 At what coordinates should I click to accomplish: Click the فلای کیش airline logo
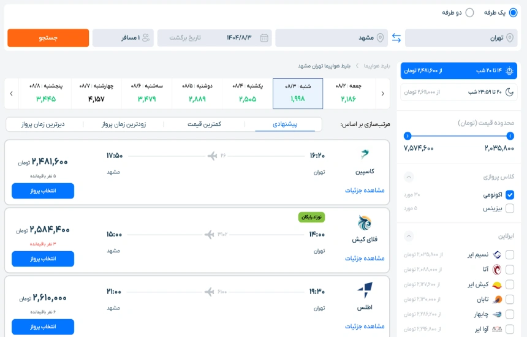pyautogui.click(x=365, y=222)
